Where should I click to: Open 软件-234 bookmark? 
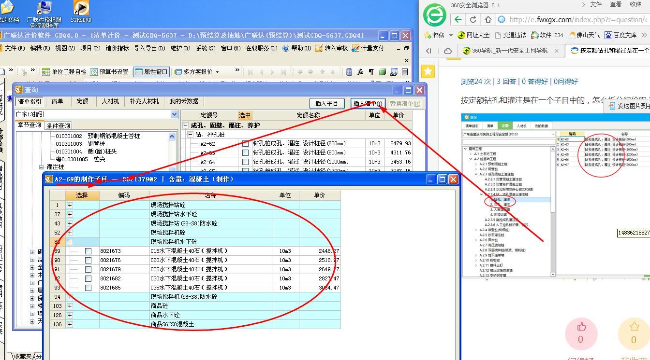(x=547, y=35)
